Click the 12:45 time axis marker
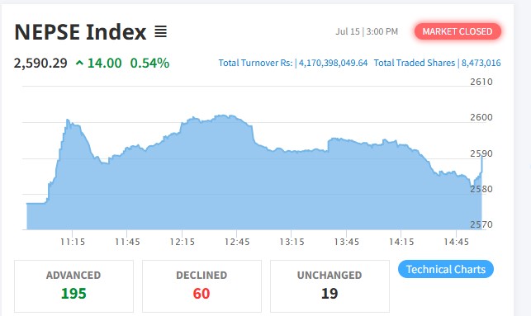The image size is (531, 316). click(x=237, y=242)
